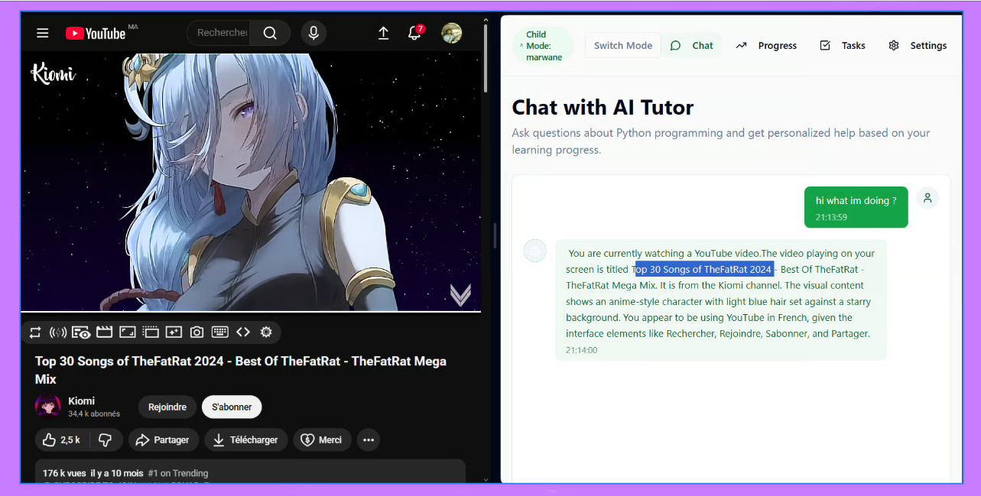Viewport: 981px width, 496px height.
Task: Open the YouTube hamburger guide menu
Action: [43, 33]
